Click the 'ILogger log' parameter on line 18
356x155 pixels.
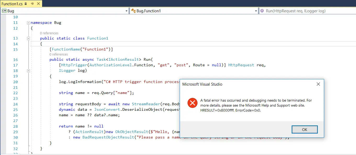pos(72,70)
